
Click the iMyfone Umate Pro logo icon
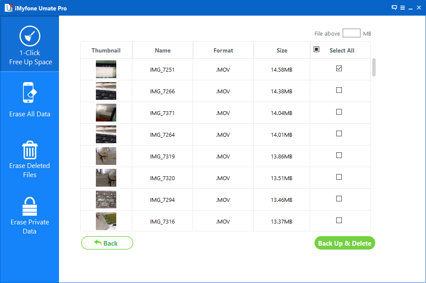8,8
